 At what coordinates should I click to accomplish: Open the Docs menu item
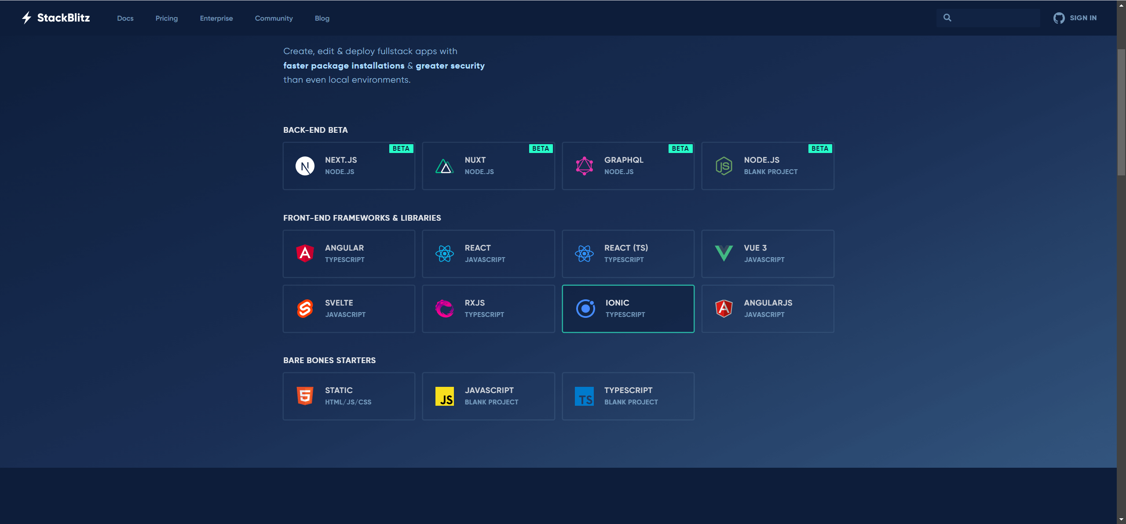pos(125,18)
